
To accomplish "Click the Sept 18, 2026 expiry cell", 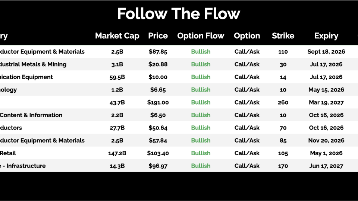I will (326, 52).
